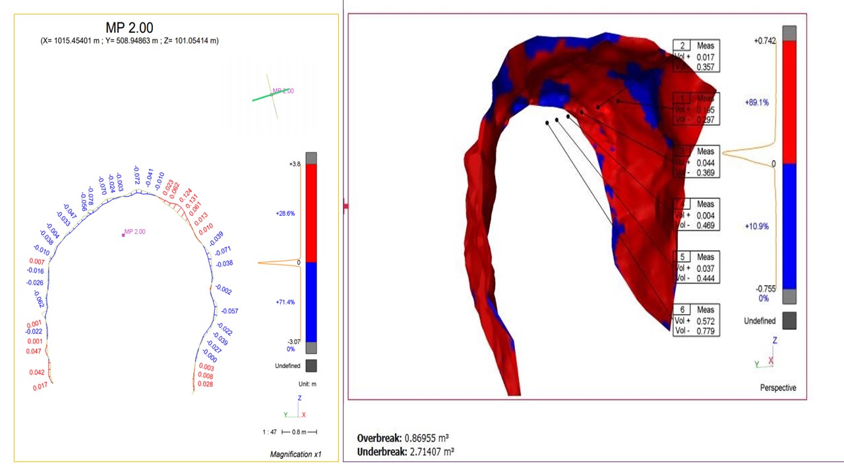The height and width of the screenshot is (474, 844).
Task: Click the XYZ axis triad in the MP 2.00 panel
Action: click(x=295, y=408)
